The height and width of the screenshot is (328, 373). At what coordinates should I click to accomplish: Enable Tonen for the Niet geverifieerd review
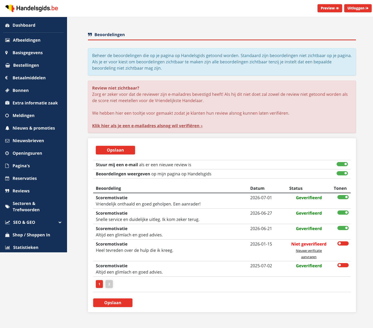pyautogui.click(x=343, y=244)
